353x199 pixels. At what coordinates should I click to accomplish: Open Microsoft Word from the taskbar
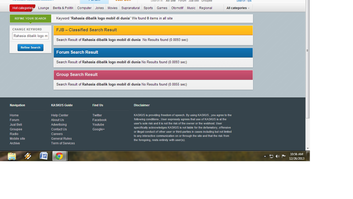point(44,156)
